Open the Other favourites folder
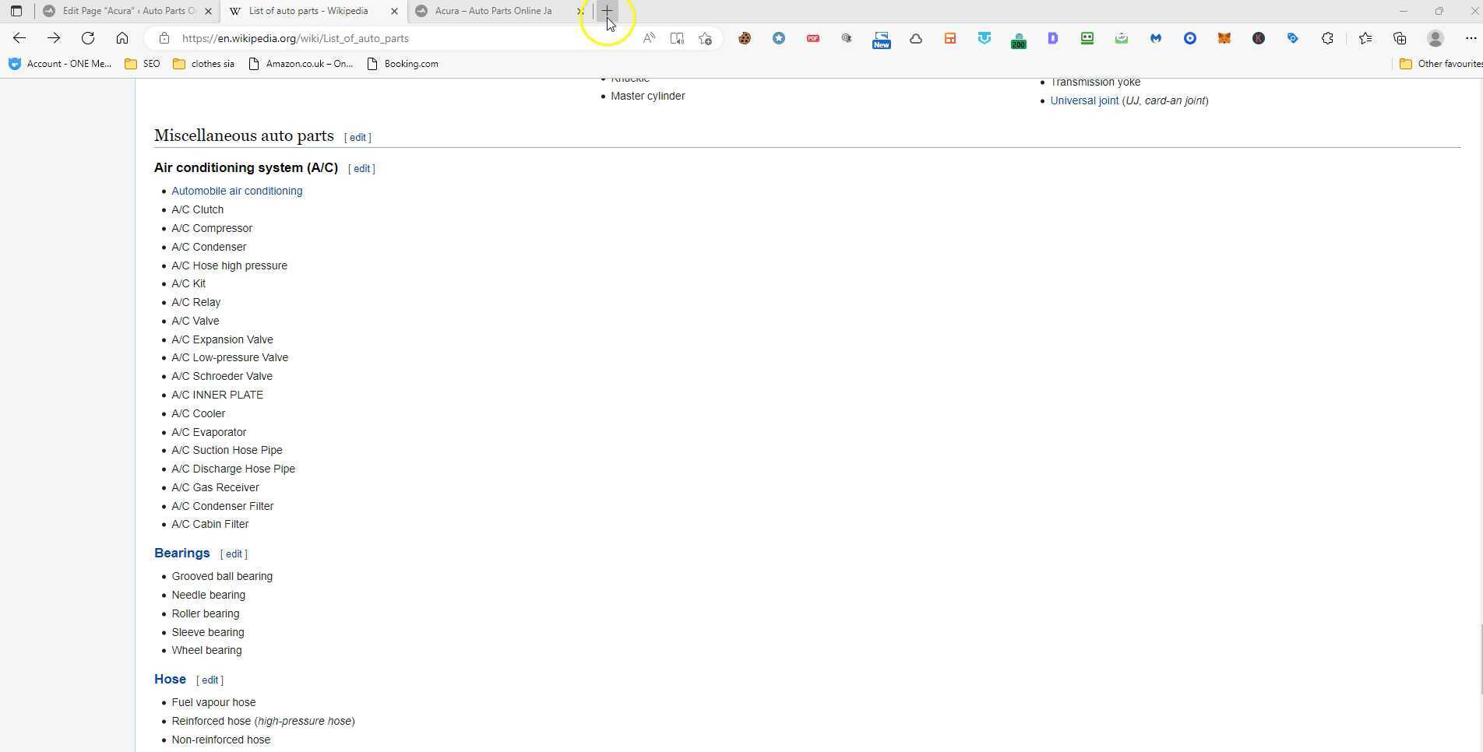Screen dimensions: 1483x752 click(x=1440, y=64)
